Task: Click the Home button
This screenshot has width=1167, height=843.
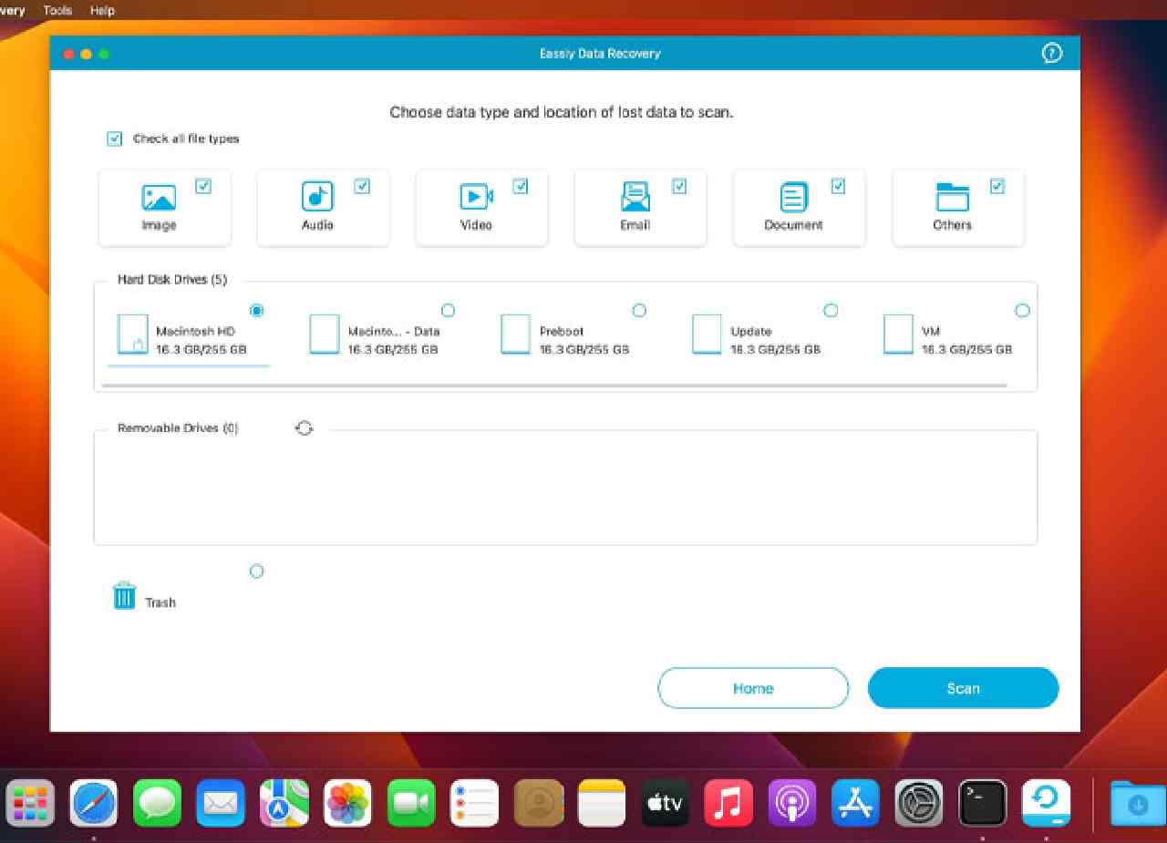Action: tap(753, 688)
